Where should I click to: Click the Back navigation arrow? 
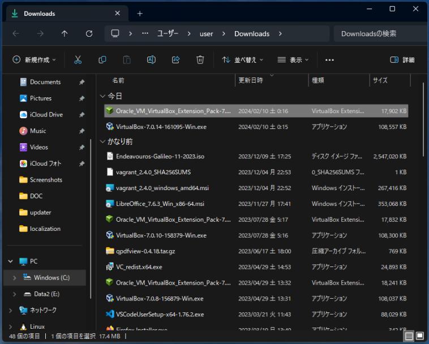click(x=16, y=33)
